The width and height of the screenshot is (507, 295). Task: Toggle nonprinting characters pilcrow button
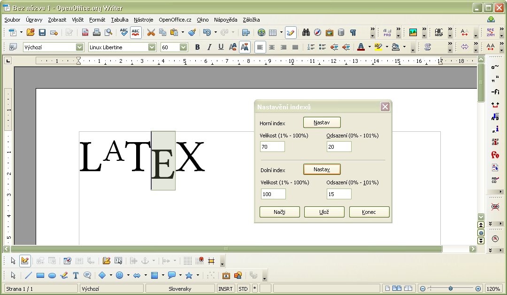coord(353,32)
